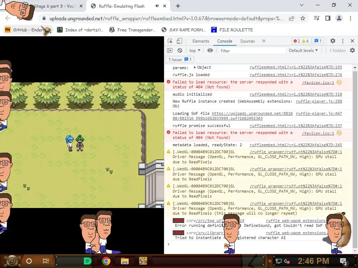Open Task View on taskbar

(46, 261)
